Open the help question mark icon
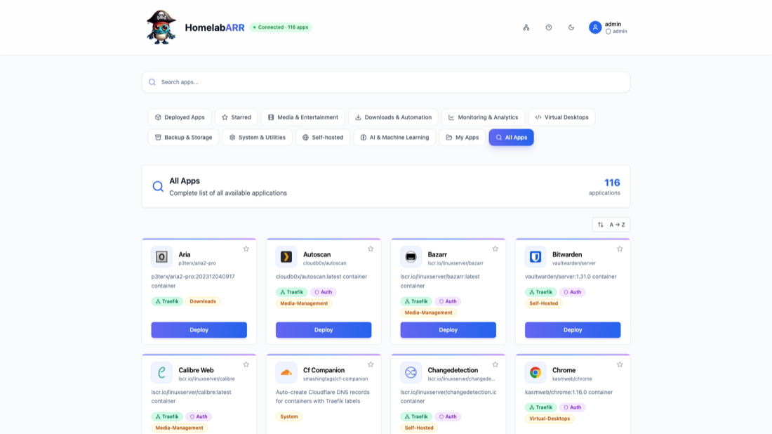Viewport: 772px width, 434px height. (549, 27)
